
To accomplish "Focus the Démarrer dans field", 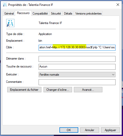I will point(77,59).
